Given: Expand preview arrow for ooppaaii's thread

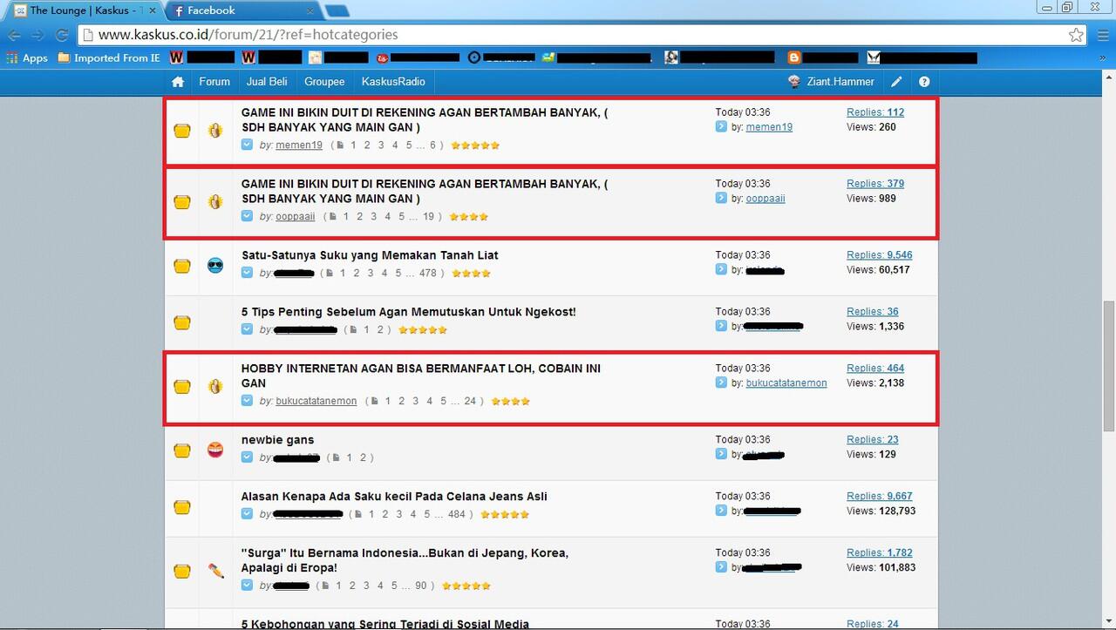Looking at the screenshot, I should tap(247, 216).
